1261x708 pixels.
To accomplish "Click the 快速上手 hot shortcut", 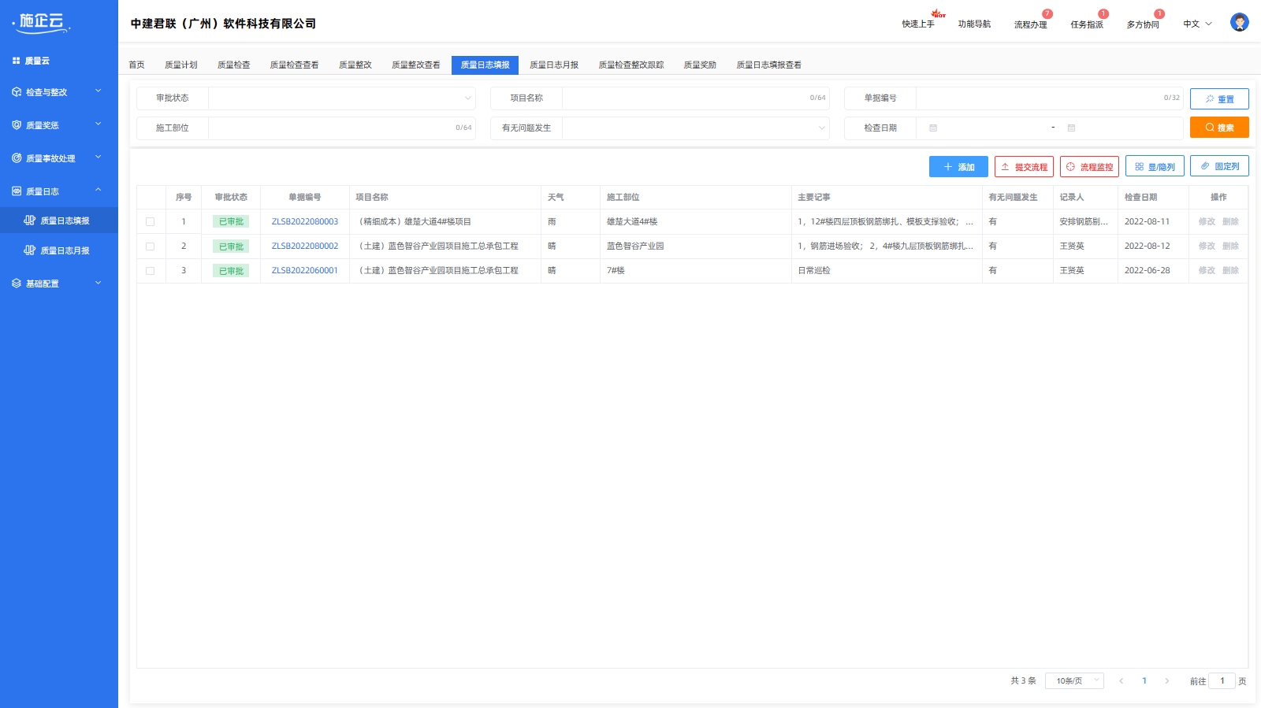I will tap(918, 24).
